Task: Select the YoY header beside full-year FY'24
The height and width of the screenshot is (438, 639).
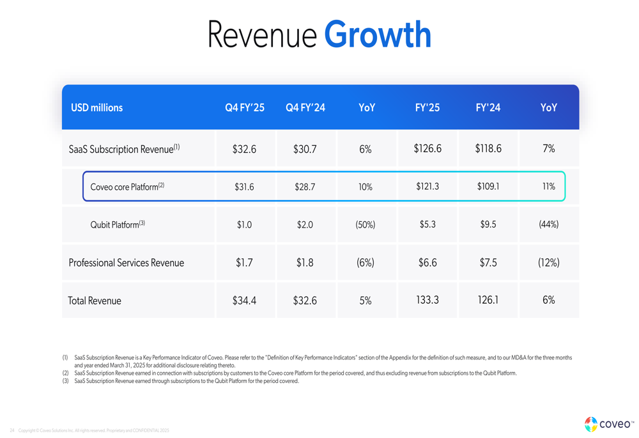Action: pos(548,107)
